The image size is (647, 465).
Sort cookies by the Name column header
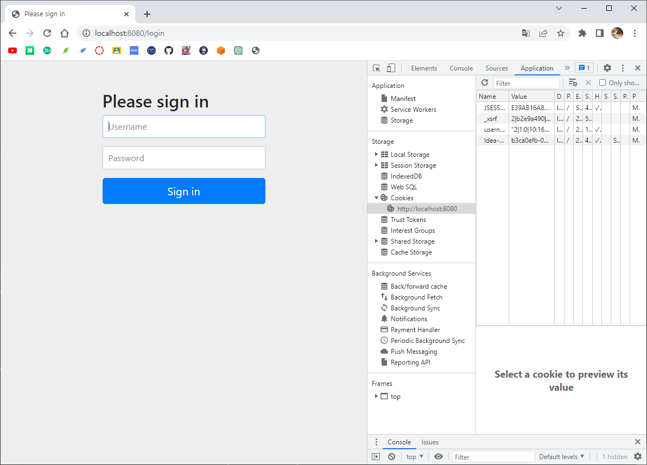tap(492, 96)
